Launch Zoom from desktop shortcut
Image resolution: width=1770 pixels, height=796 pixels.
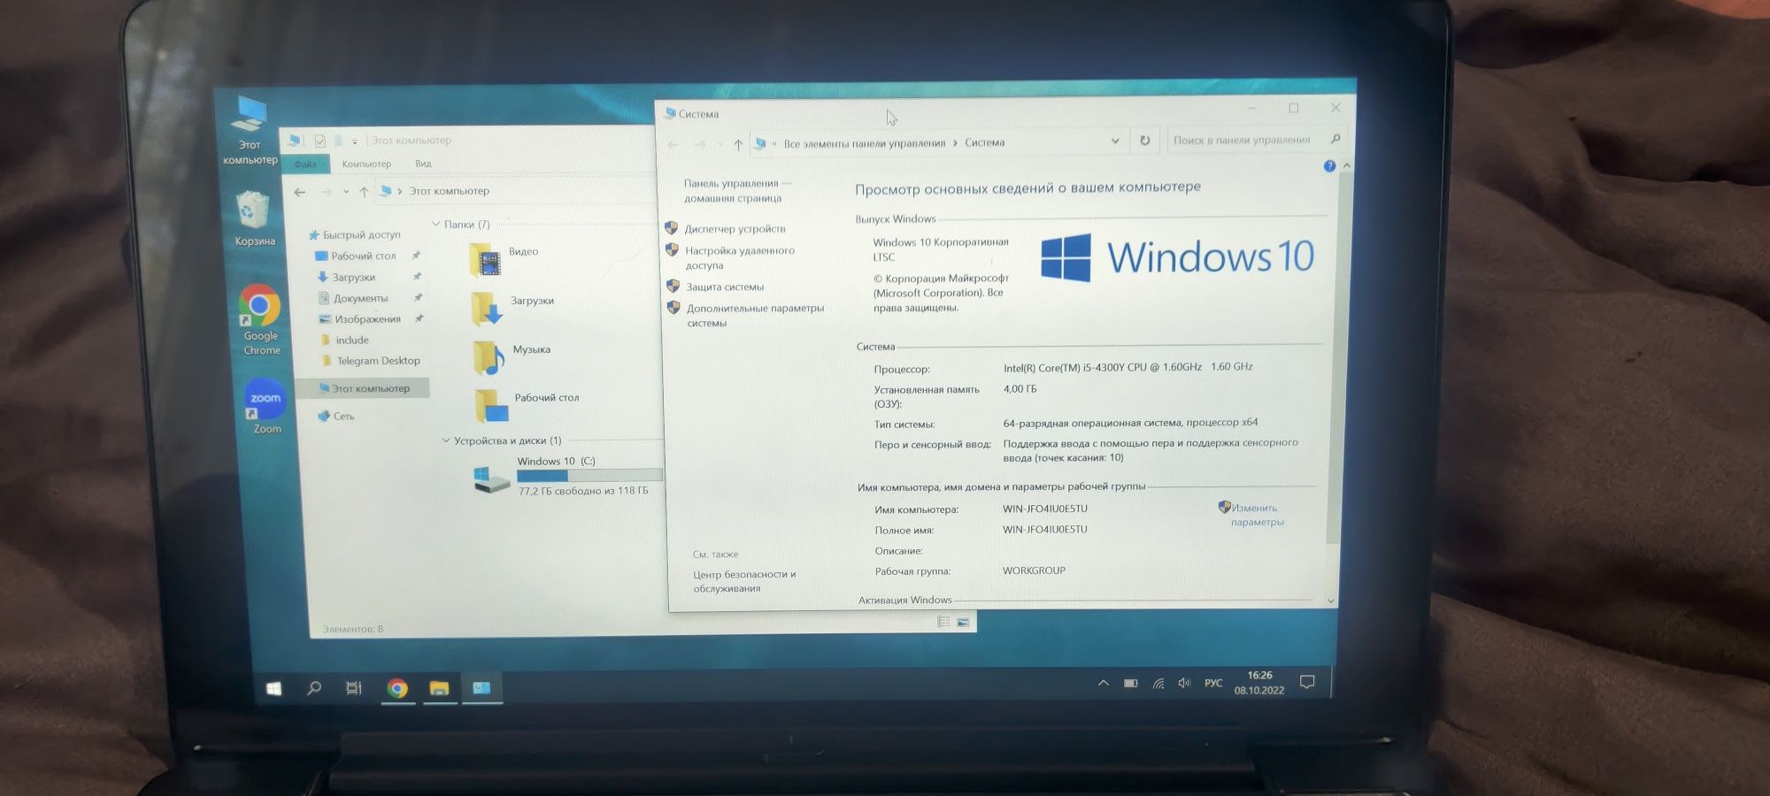265,406
